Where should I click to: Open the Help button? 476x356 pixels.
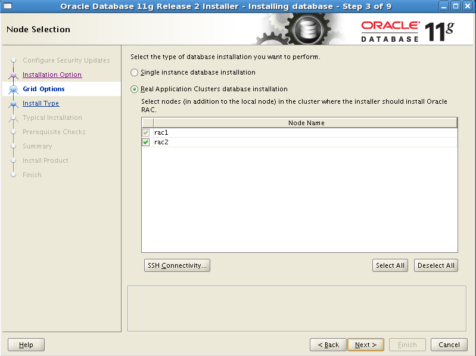[x=26, y=345]
